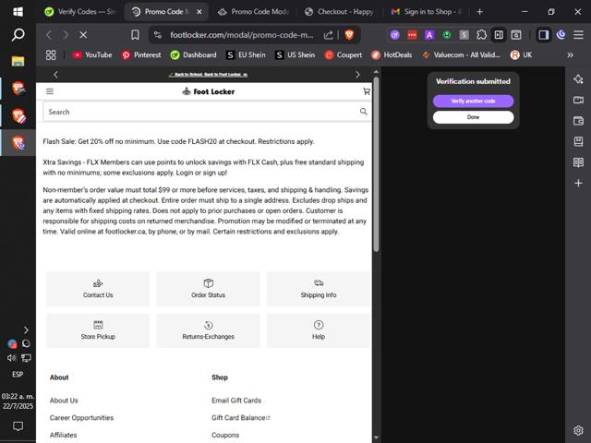Image resolution: width=591 pixels, height=443 pixels.
Task: Open the Foot Locker shopping cart
Action: pyautogui.click(x=366, y=91)
